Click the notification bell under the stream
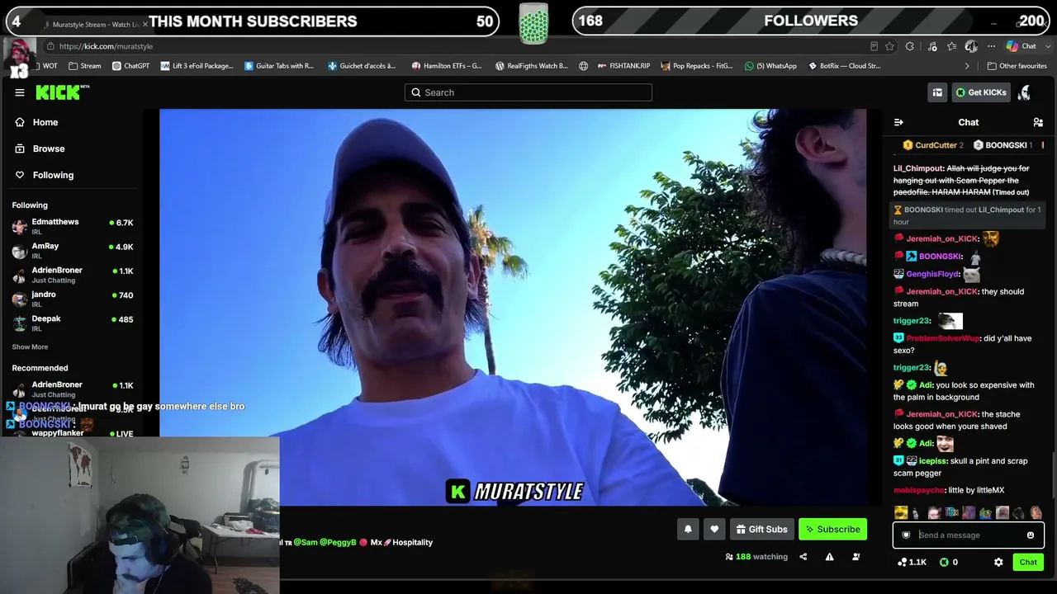1057x594 pixels. pyautogui.click(x=688, y=530)
